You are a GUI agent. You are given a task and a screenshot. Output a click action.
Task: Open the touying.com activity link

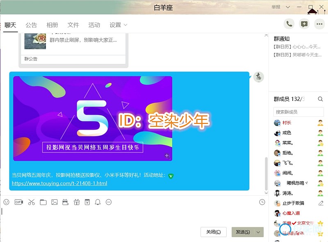click(x=59, y=183)
